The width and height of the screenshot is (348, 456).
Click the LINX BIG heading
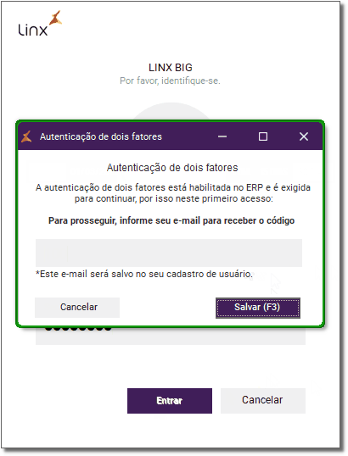tap(171, 68)
